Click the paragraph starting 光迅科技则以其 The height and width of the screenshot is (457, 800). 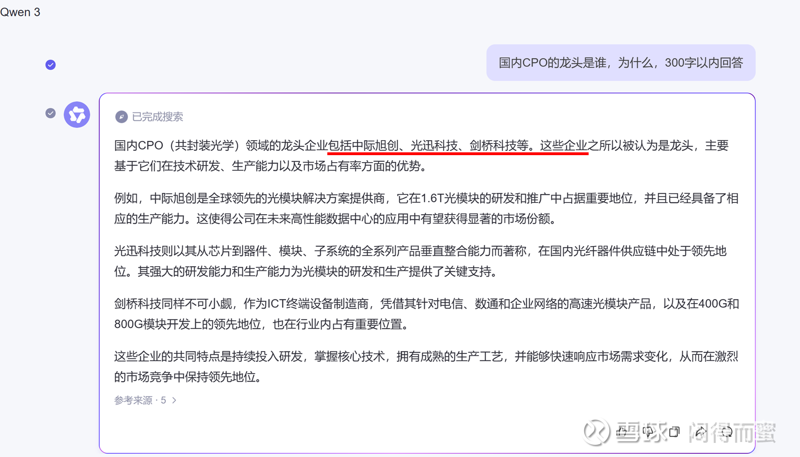coord(421,261)
